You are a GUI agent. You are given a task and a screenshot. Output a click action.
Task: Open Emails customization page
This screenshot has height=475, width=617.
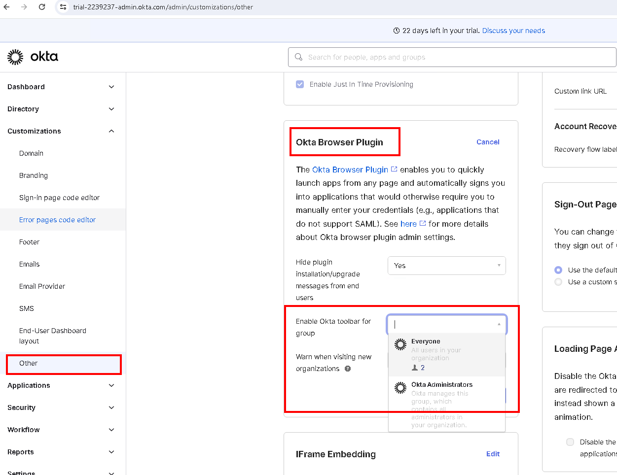tap(30, 264)
